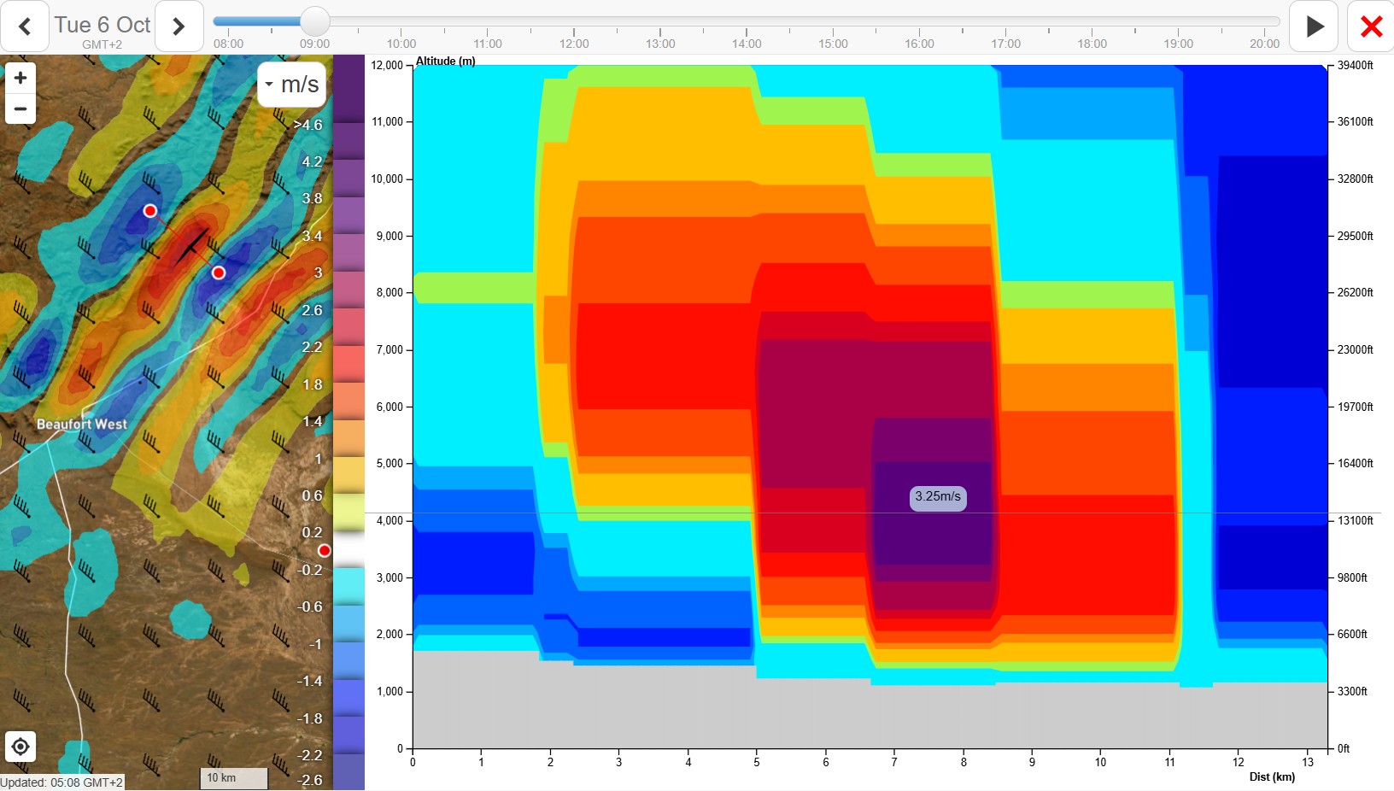
Task: Click the 10 km map scale bar
Action: [x=233, y=778]
